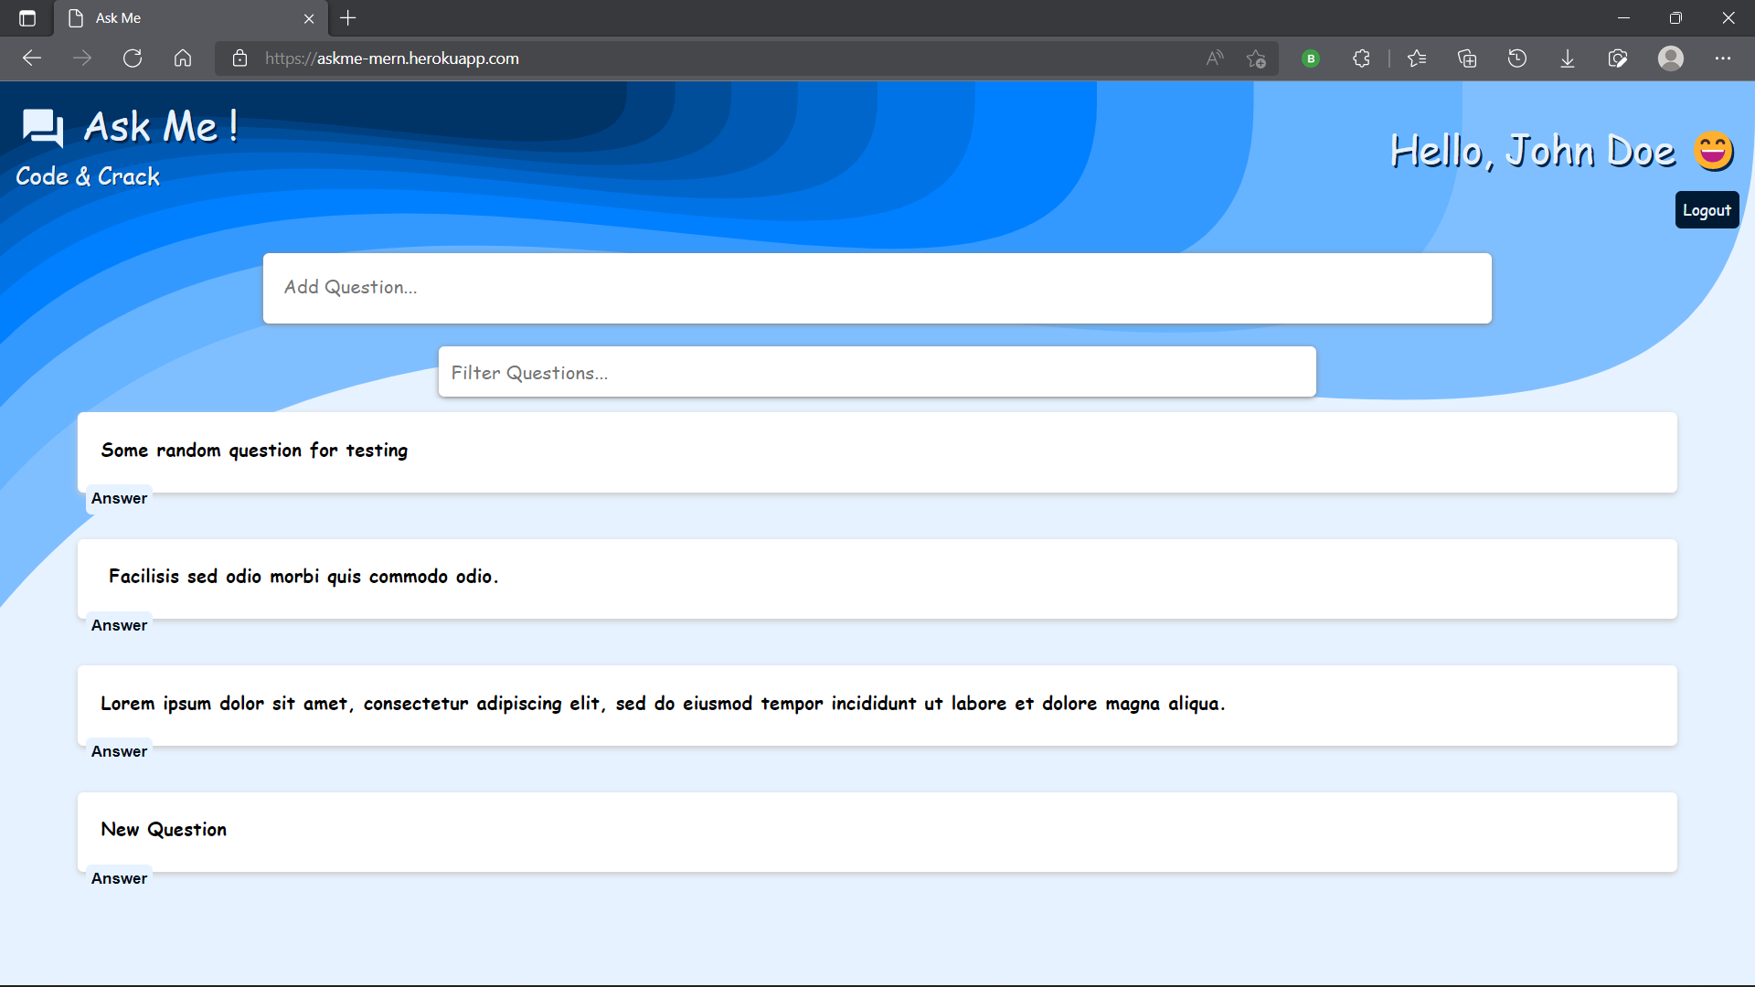Click the browser profile avatar
This screenshot has height=987, width=1755.
(1671, 58)
